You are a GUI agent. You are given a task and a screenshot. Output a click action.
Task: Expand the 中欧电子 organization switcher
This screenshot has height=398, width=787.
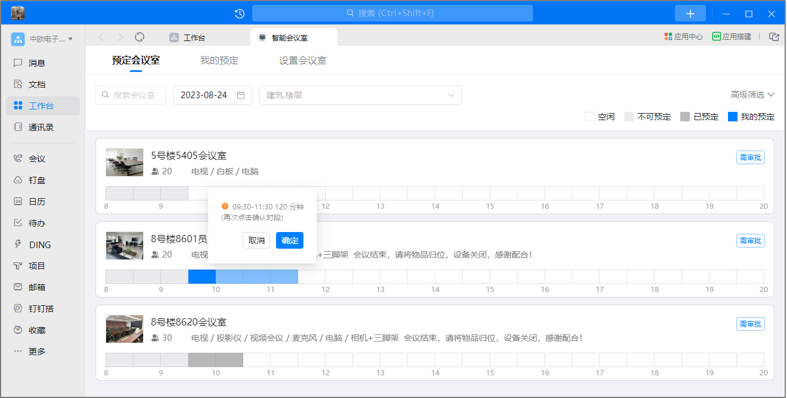pyautogui.click(x=42, y=39)
